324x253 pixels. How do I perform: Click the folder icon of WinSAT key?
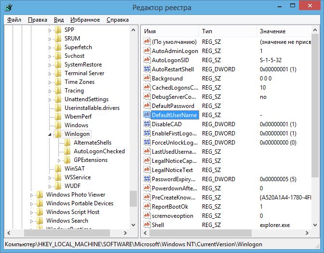(58, 169)
